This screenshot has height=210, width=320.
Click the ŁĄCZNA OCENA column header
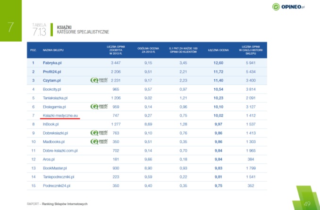(219, 50)
